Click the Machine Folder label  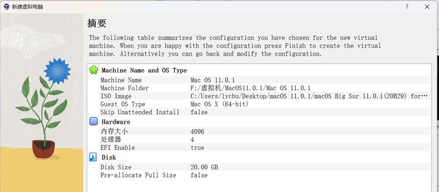[124, 88]
